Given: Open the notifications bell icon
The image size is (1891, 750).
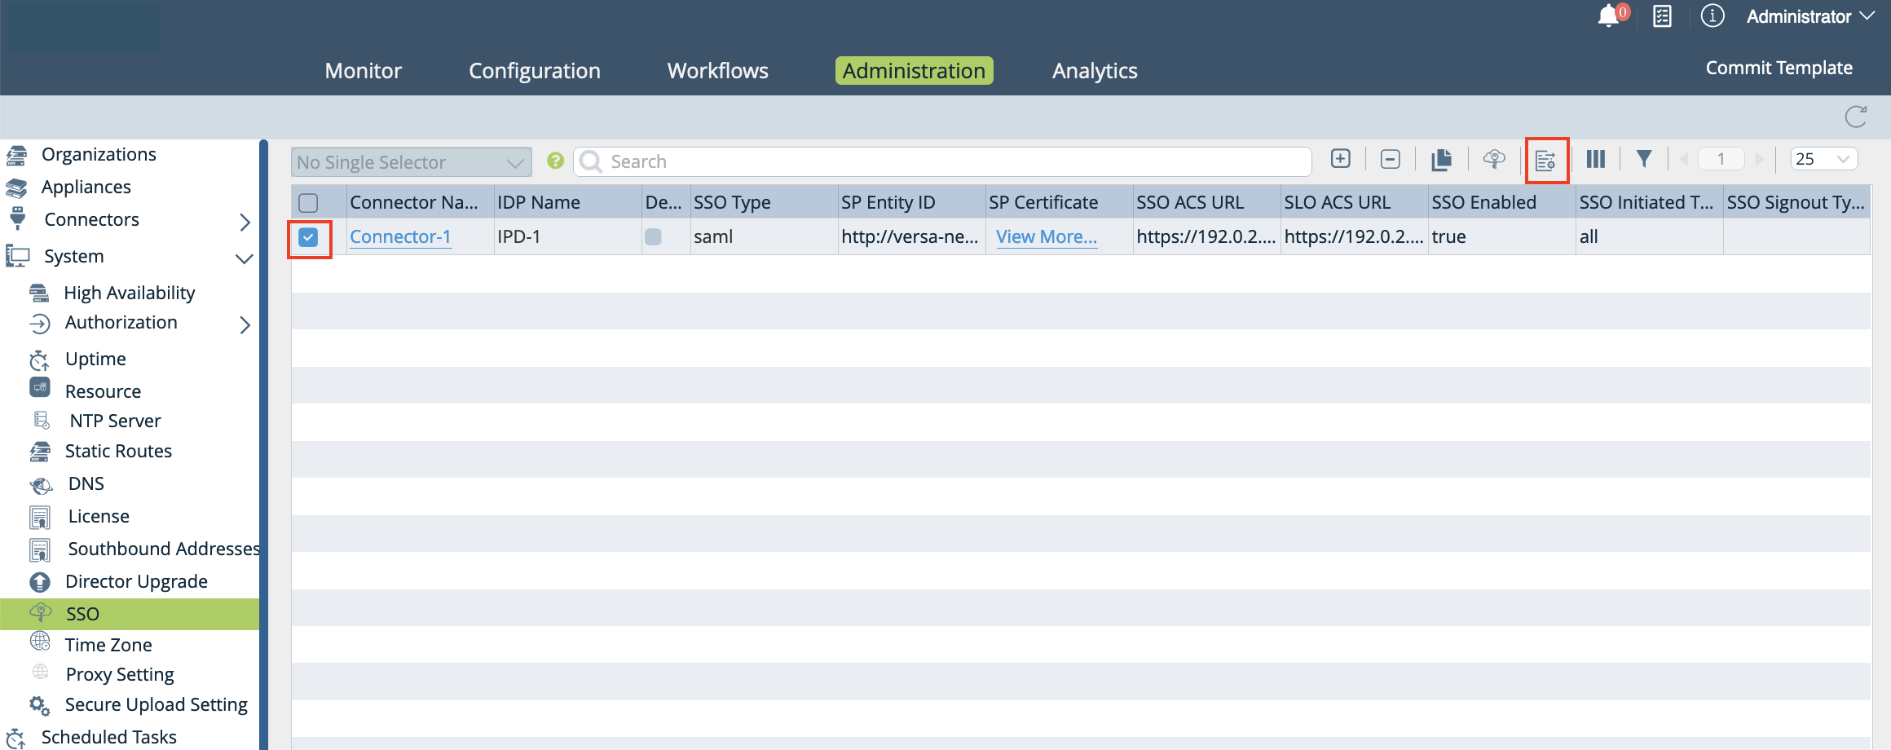Looking at the screenshot, I should 1607,15.
